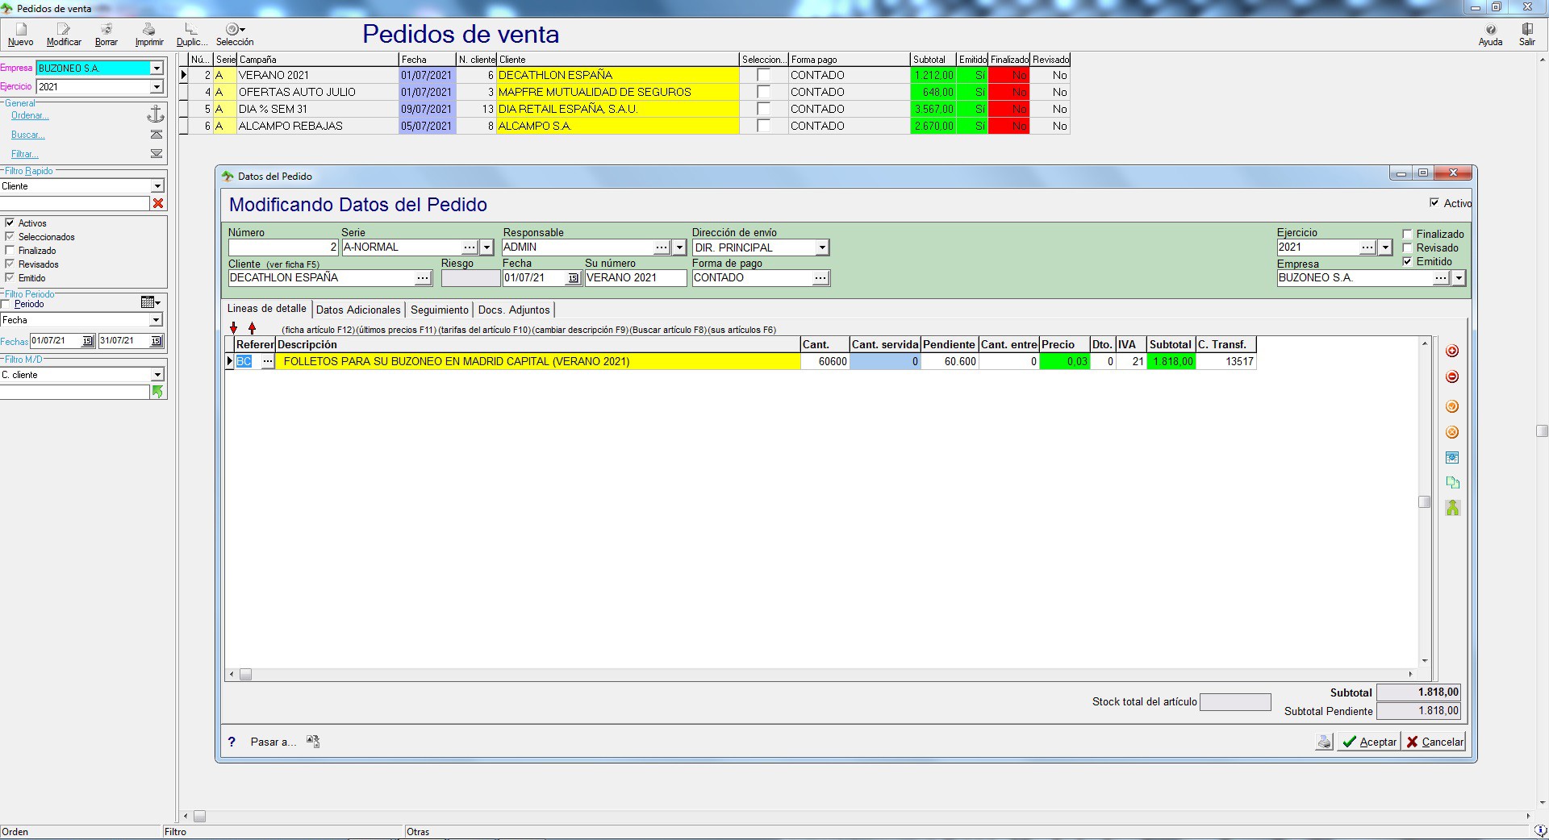
Task: Click the Salir exit icon
Action: click(1527, 29)
